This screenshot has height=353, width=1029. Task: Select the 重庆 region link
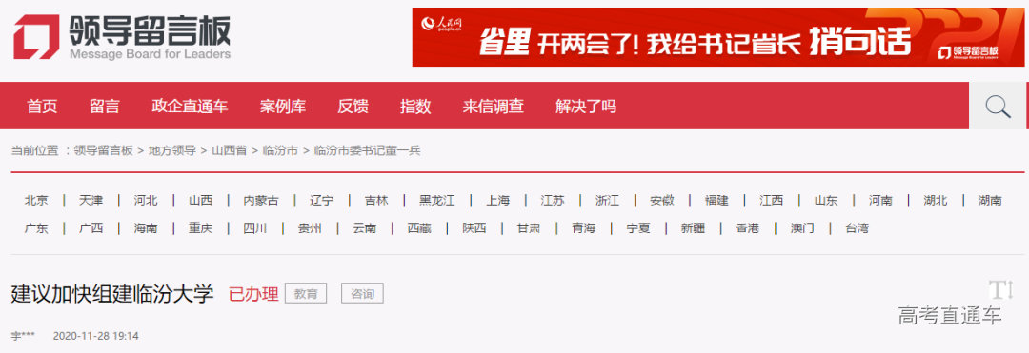coord(201,228)
